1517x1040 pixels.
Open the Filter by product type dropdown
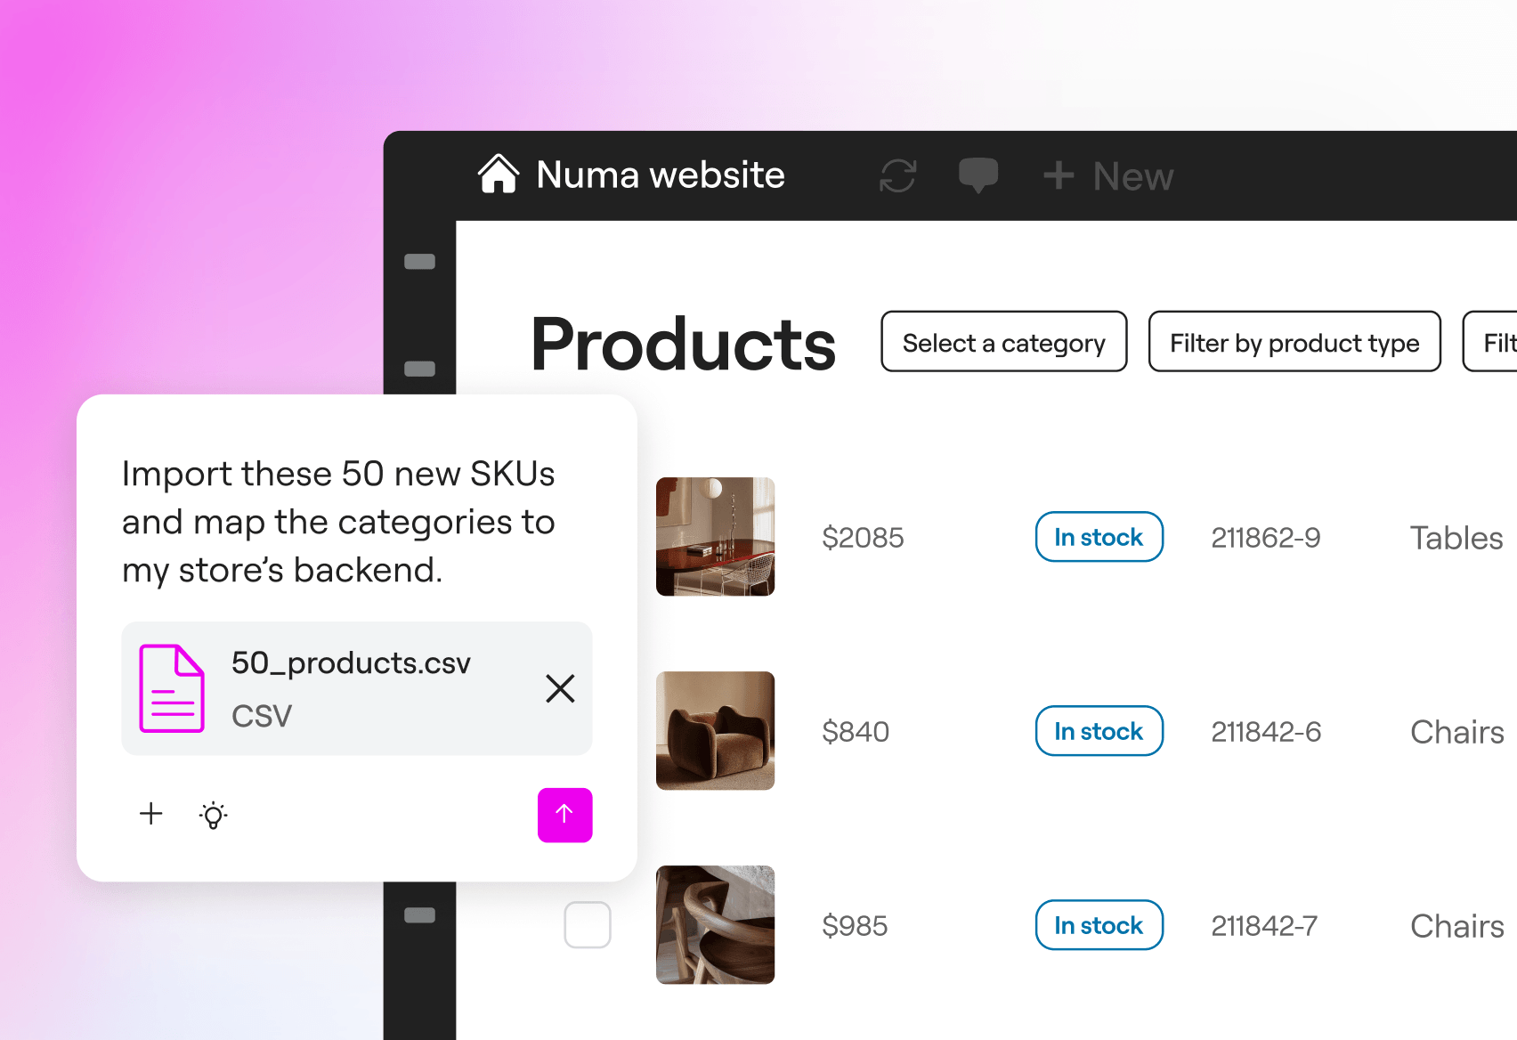pos(1294,342)
